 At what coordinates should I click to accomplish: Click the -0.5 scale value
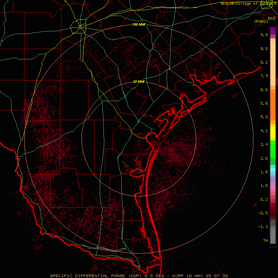pyautogui.click(x=263, y=213)
